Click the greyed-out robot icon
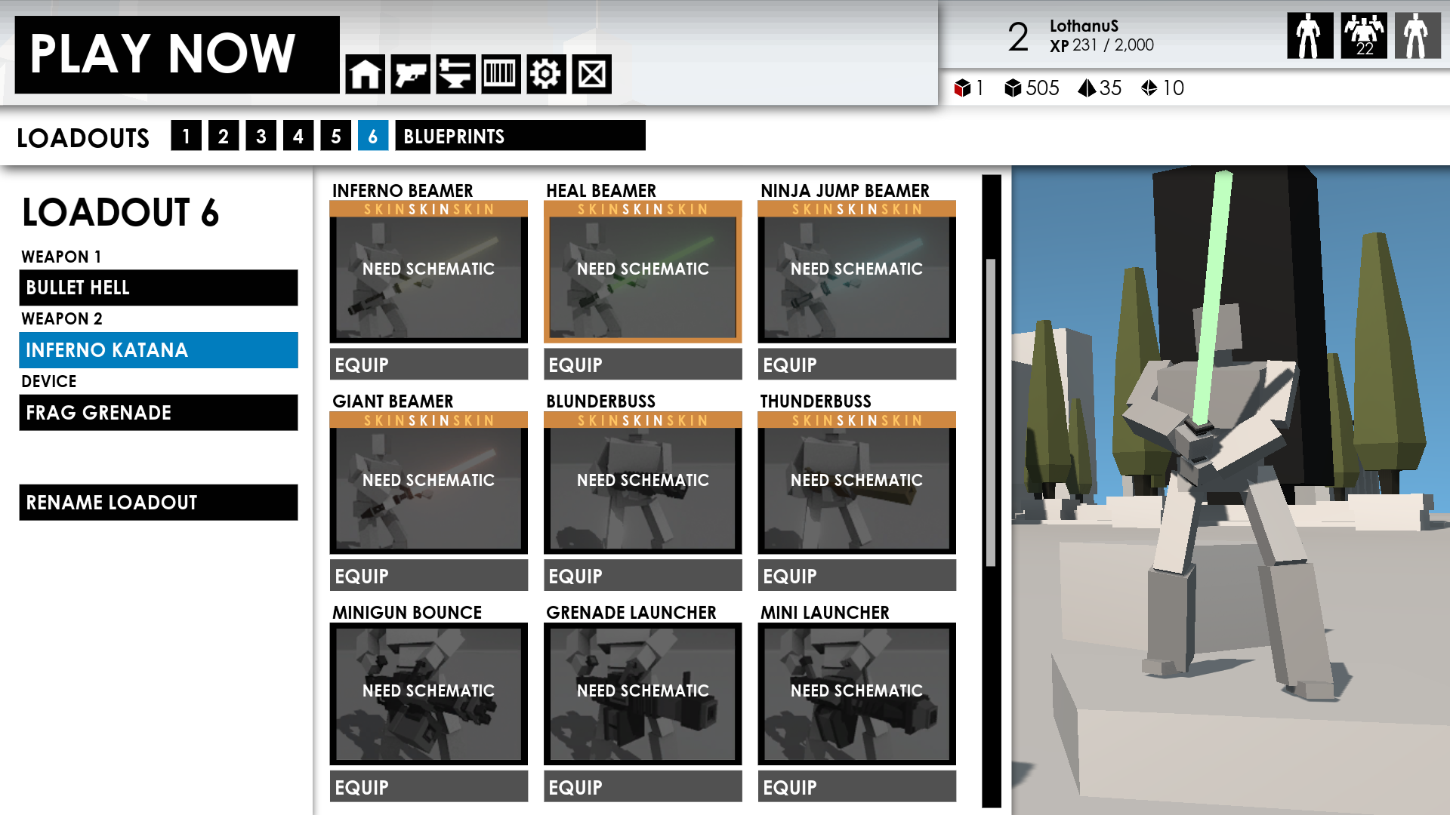The image size is (1450, 815). point(1417,35)
